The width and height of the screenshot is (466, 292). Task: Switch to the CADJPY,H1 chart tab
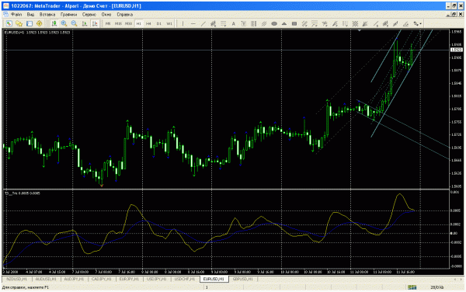click(102, 279)
